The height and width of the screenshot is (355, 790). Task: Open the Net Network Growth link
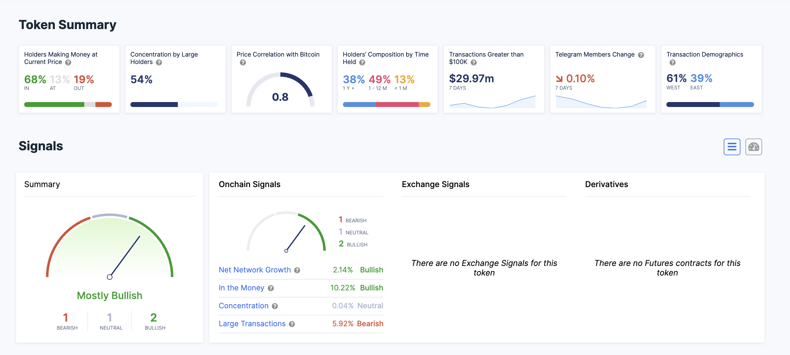(x=255, y=270)
